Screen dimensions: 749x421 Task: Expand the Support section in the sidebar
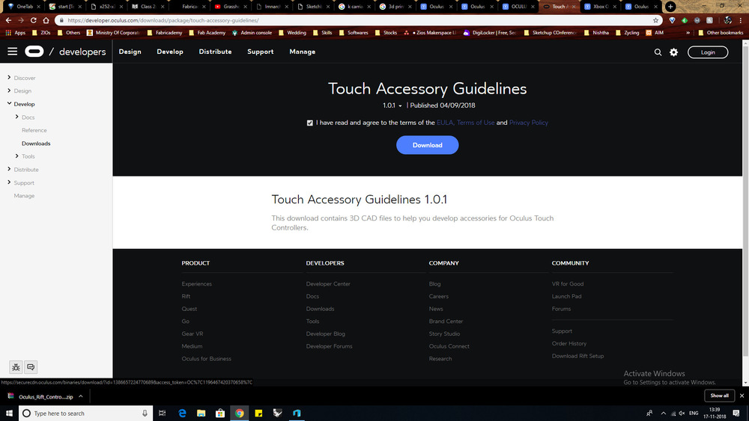(x=9, y=182)
